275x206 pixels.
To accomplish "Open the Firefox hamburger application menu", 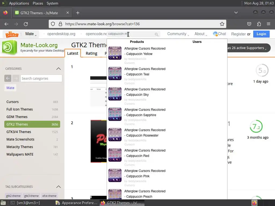I will 269,24.
